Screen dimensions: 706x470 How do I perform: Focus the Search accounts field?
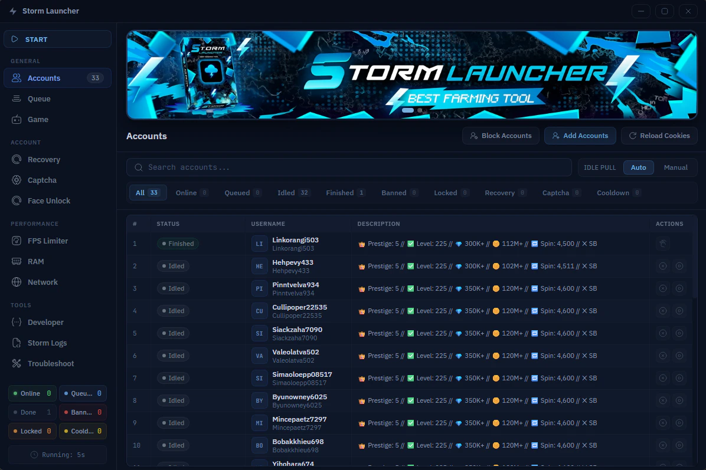349,167
